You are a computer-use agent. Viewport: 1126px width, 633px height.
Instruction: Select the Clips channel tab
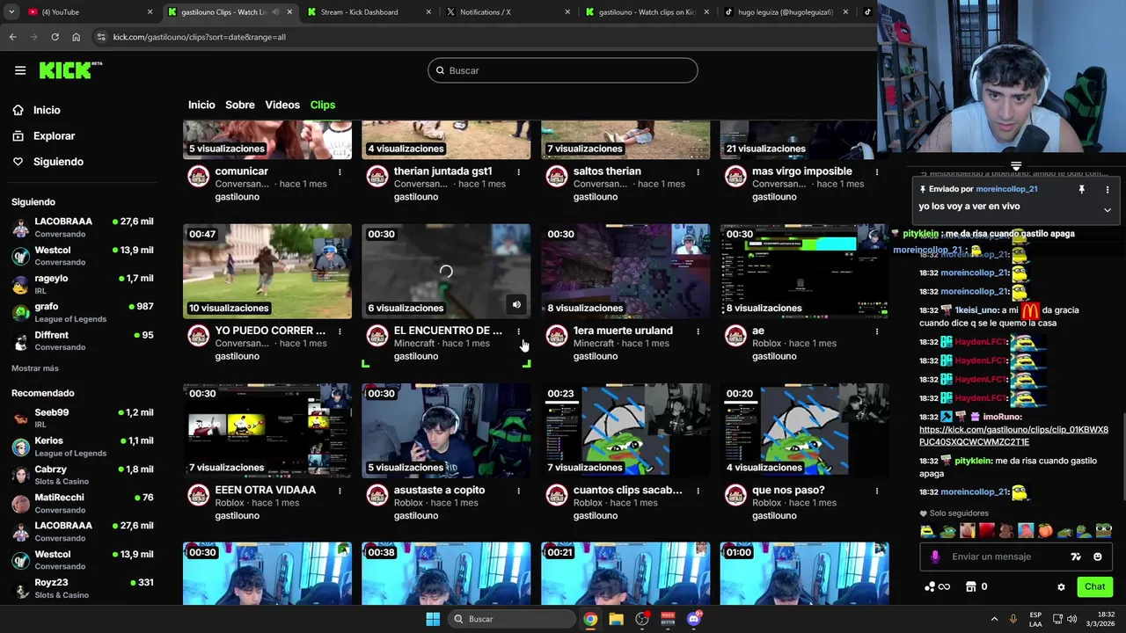(323, 105)
